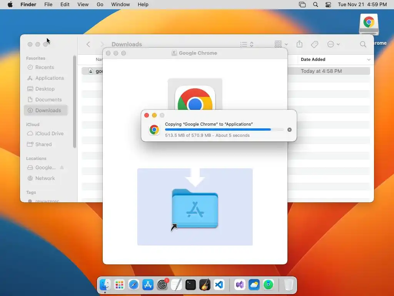This screenshot has width=394, height=296.
Task: Open Safari from the Dock
Action: tap(134, 285)
